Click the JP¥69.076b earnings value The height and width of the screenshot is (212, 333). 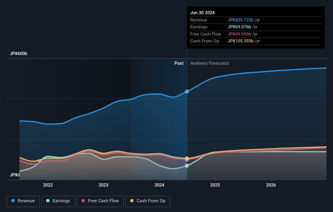[239, 27]
